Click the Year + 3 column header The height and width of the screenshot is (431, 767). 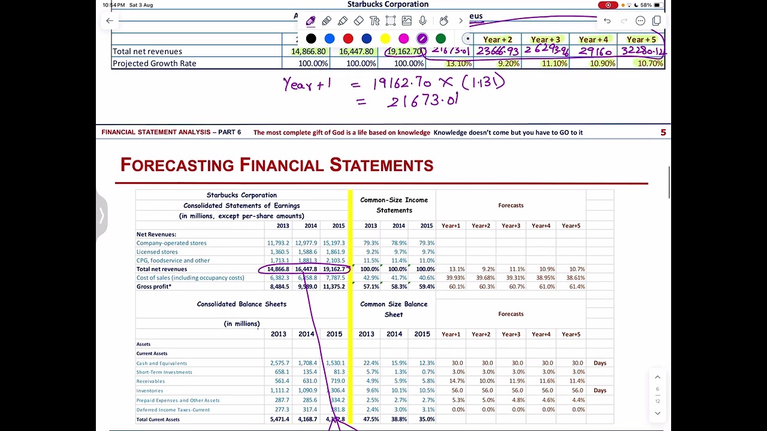[x=545, y=40]
